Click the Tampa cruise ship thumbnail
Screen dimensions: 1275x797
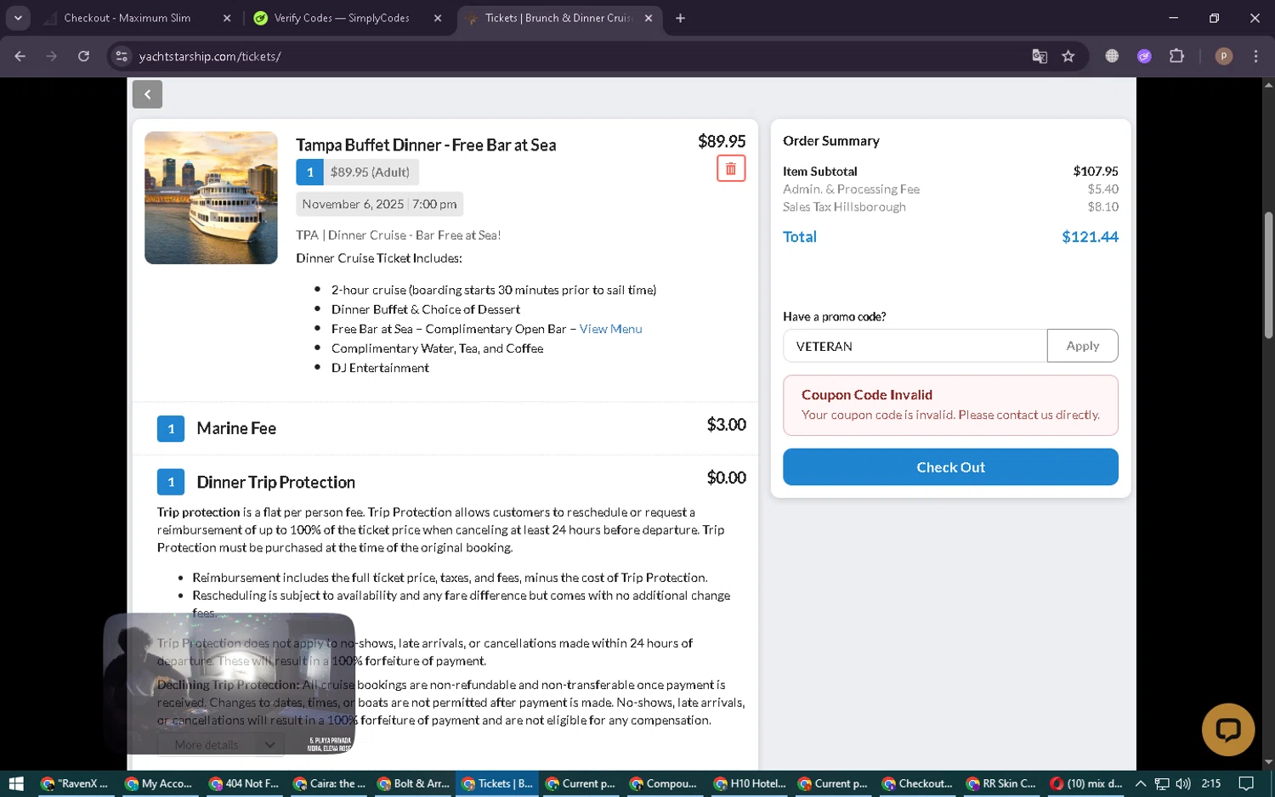click(211, 197)
